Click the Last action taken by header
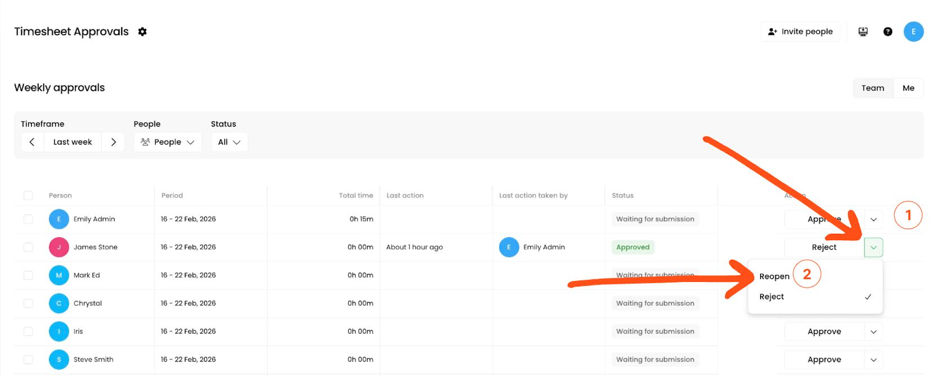This screenshot has width=935, height=376. (533, 196)
